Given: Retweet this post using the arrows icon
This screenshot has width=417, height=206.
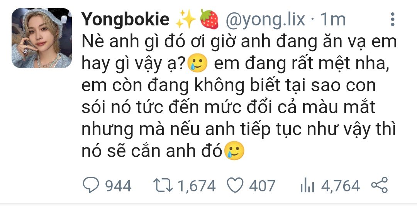Looking at the screenshot, I should 163,185.
